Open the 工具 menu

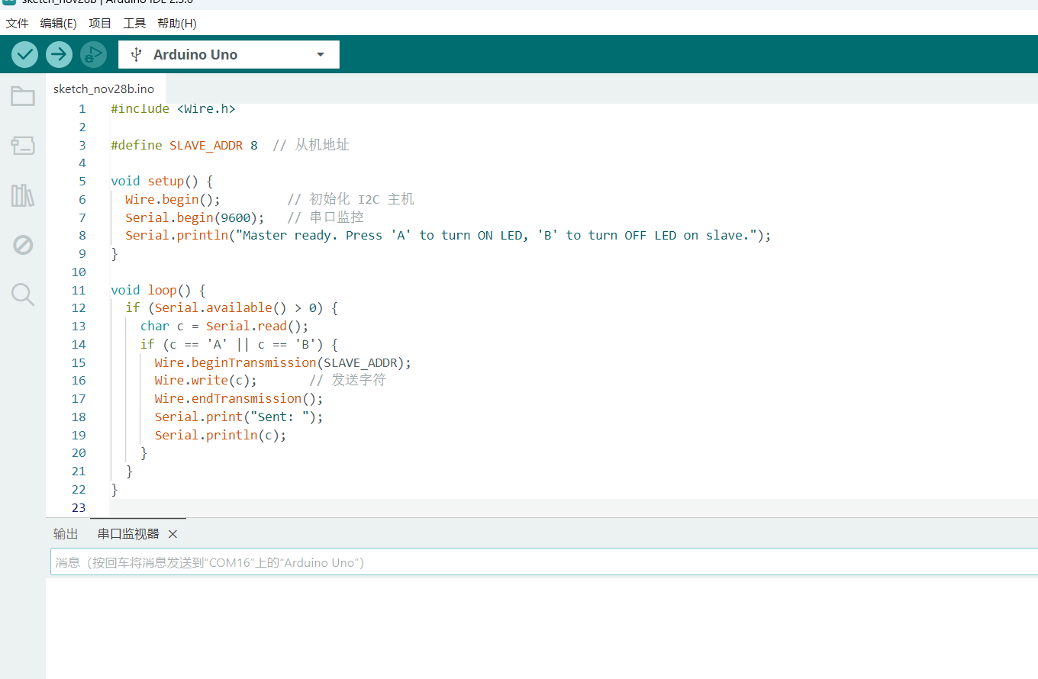pyautogui.click(x=134, y=23)
